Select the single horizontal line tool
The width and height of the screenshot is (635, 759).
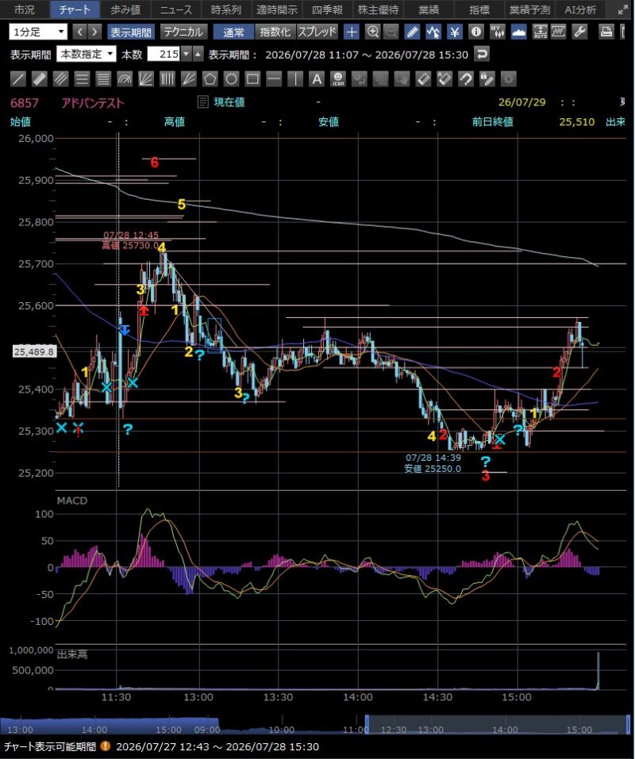(274, 79)
